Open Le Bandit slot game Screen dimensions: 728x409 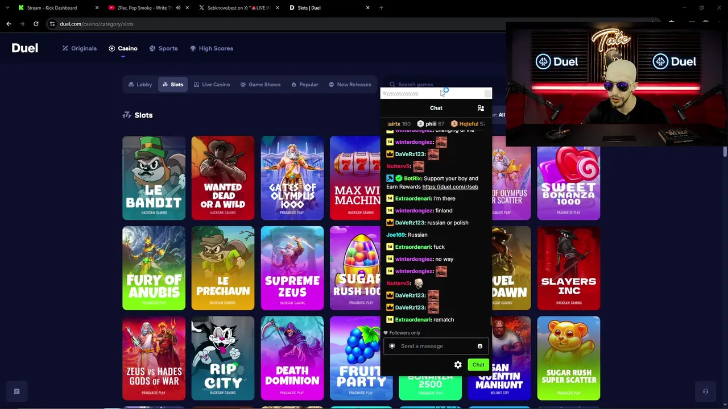pyautogui.click(x=154, y=178)
